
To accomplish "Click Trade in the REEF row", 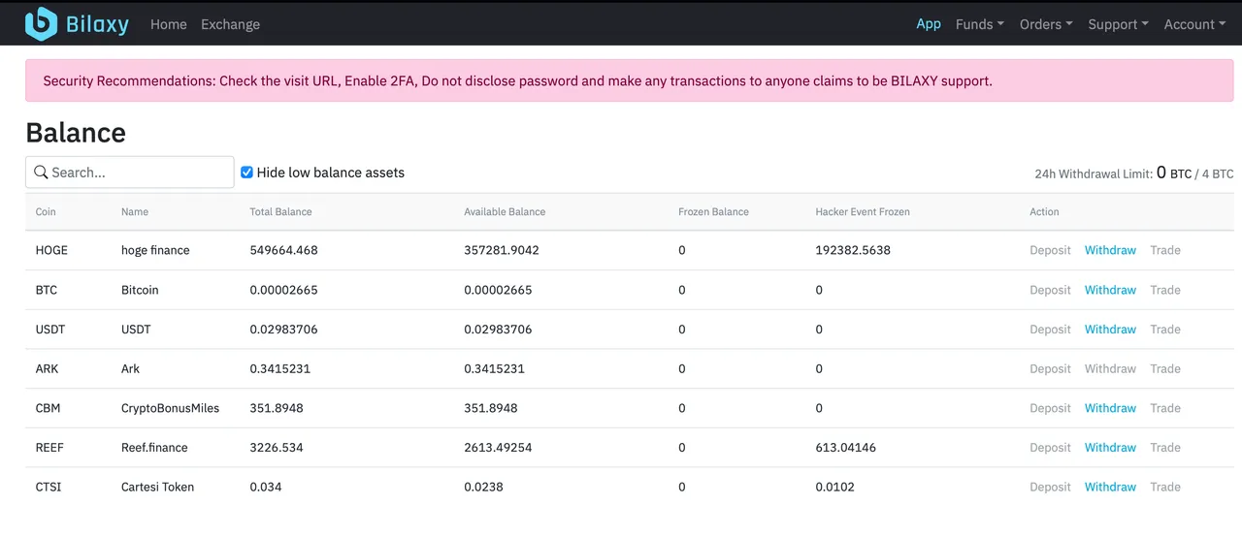I will coord(1165,448).
